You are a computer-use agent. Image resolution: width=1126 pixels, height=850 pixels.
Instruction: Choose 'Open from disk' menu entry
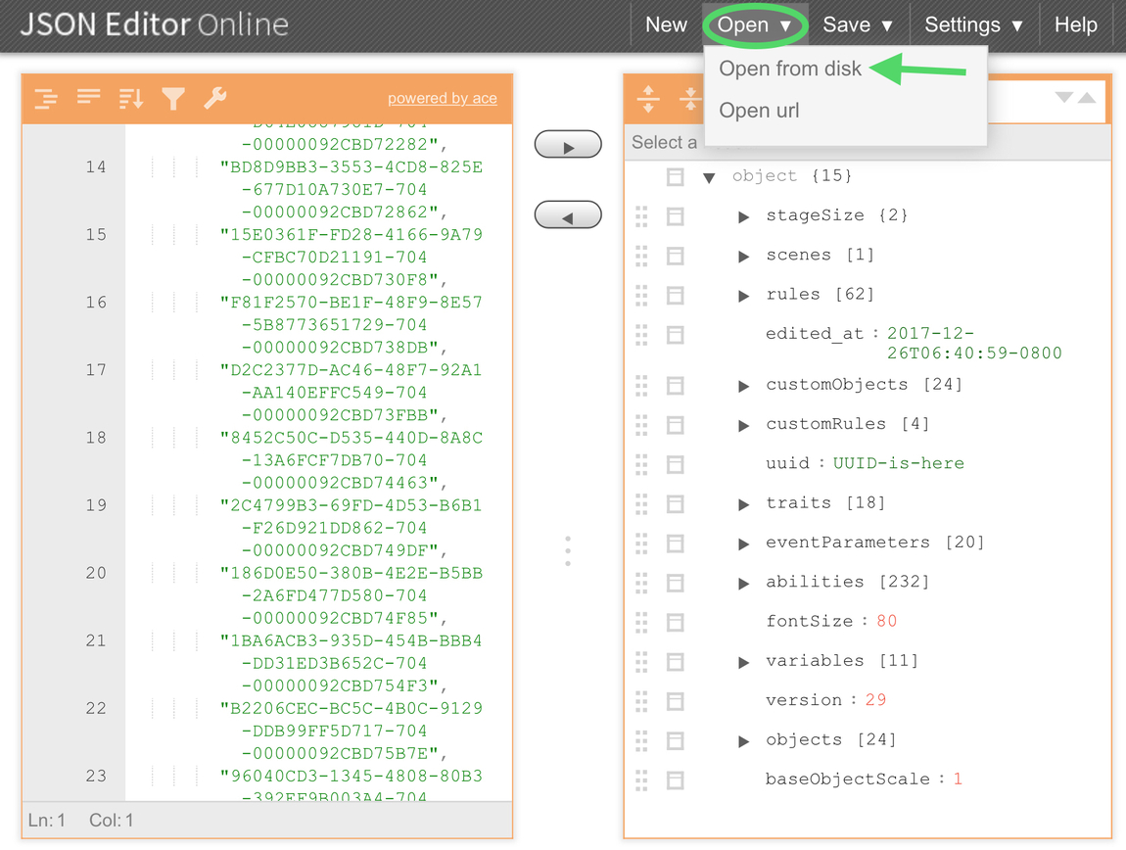pos(790,69)
